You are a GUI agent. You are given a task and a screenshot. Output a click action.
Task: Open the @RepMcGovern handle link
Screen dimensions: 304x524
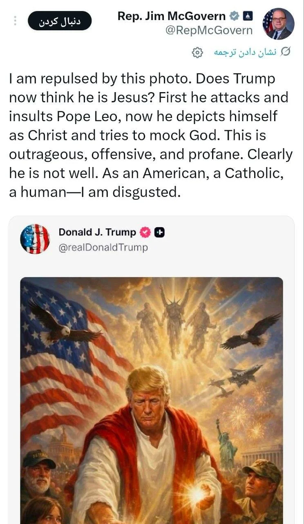point(209,30)
